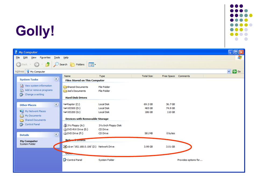Select the WD500 (D:) drive icon

65,108
